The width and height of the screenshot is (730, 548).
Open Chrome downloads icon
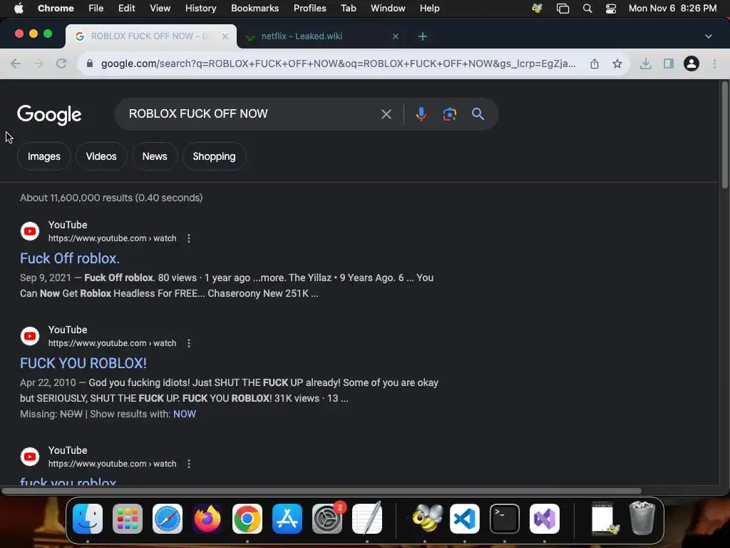645,64
